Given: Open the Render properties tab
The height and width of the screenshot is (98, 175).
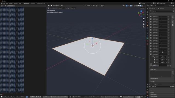Looking at the screenshot, I should pos(147,12).
